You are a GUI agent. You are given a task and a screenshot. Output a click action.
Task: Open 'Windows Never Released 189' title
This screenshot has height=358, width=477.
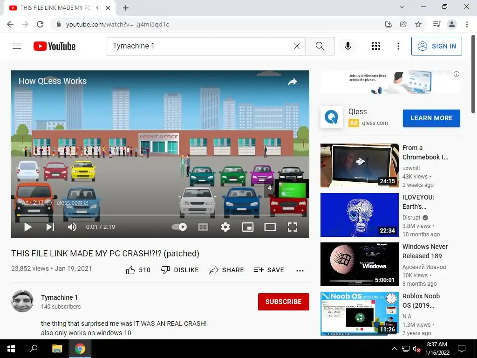(x=425, y=251)
